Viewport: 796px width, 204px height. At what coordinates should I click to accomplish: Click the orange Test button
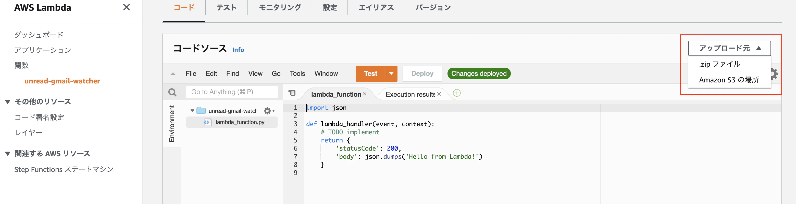click(x=370, y=74)
